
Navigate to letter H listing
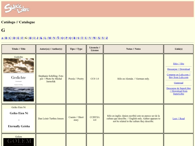point(30,38)
